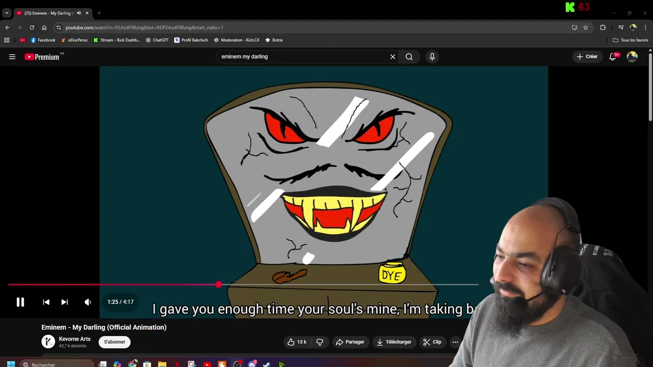Go back in browser history
The height and width of the screenshot is (367, 653).
click(x=7, y=28)
